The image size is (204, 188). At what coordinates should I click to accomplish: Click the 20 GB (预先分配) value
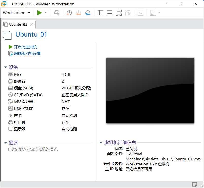click(x=76, y=88)
